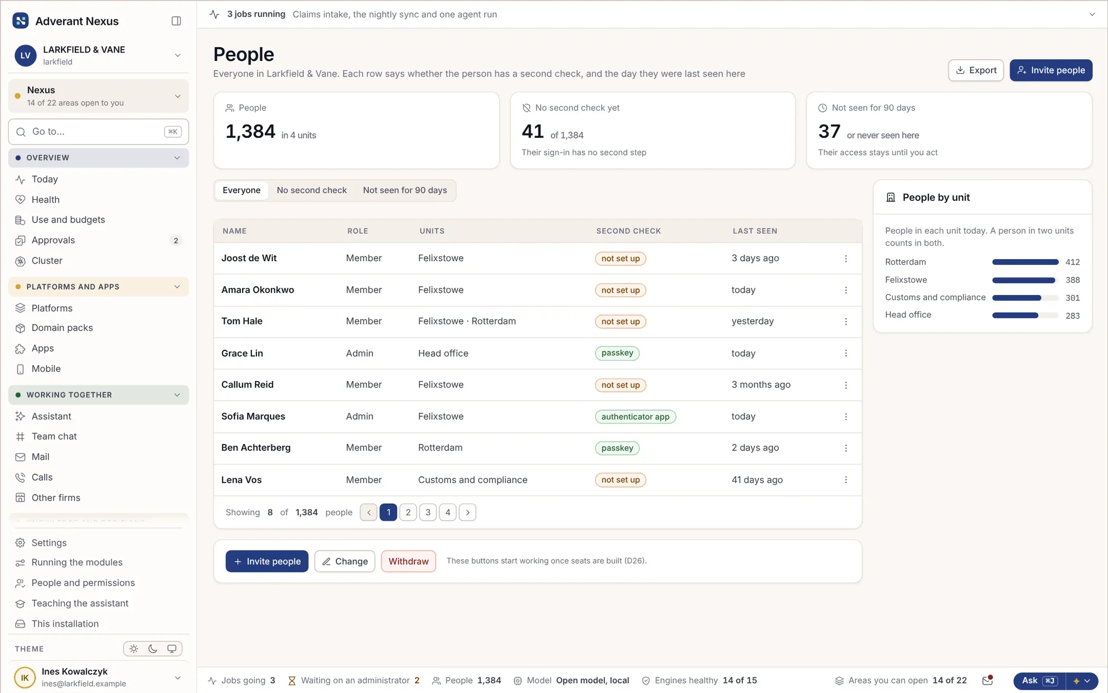1108x693 pixels.
Task: Click the Withdraw button
Action: [x=408, y=561]
